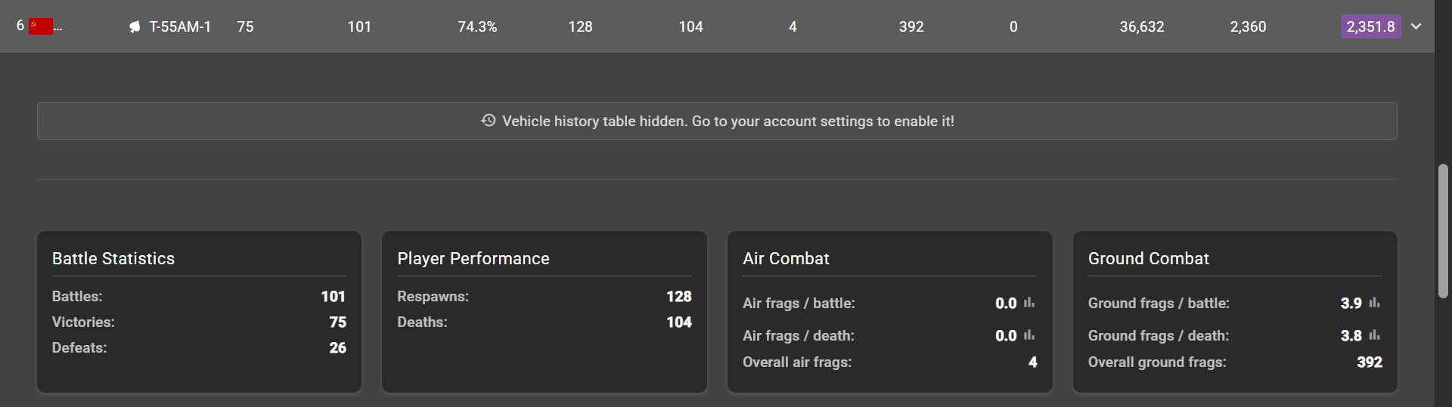
Task: Open chart icon for Air frags / death
Action: (x=1029, y=335)
